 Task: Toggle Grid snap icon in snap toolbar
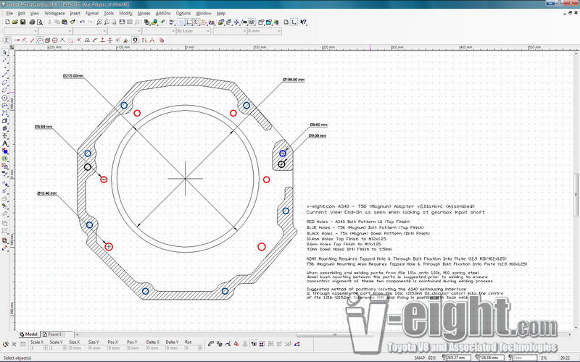[70, 41]
